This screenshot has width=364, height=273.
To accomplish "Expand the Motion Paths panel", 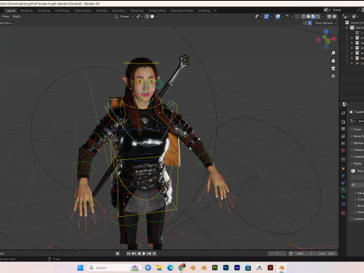I will click(x=357, y=143).
